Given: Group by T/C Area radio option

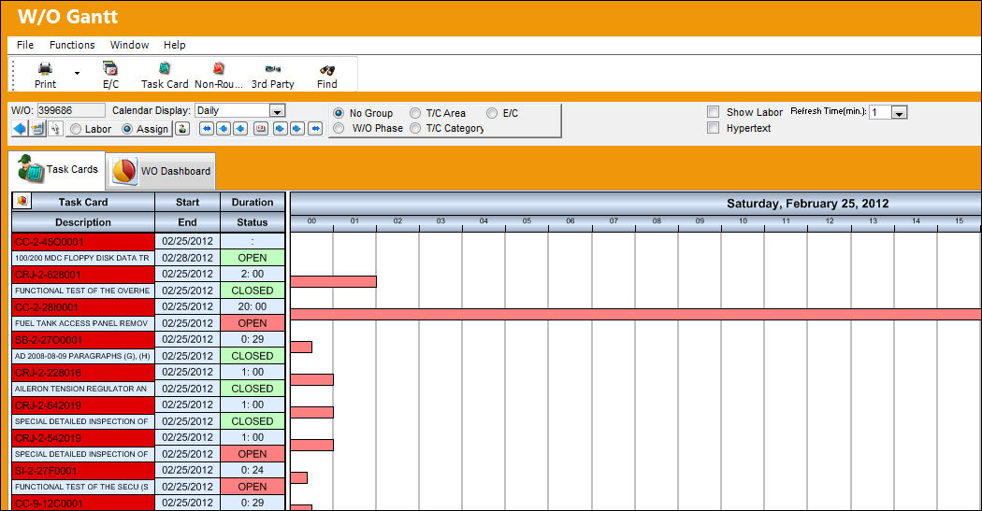Looking at the screenshot, I should pyautogui.click(x=415, y=113).
